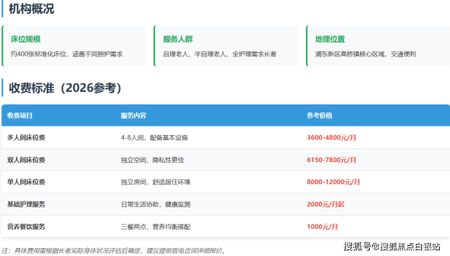This screenshot has height=256, width=450.
Task: Select the 双人间床位费 row label
Action: tap(26, 160)
